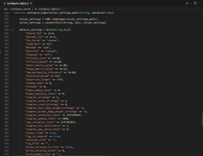This screenshot has height=156, width=203.
Task: Click the "ipm" Method value
Action: pyautogui.click(x=46, y=48)
